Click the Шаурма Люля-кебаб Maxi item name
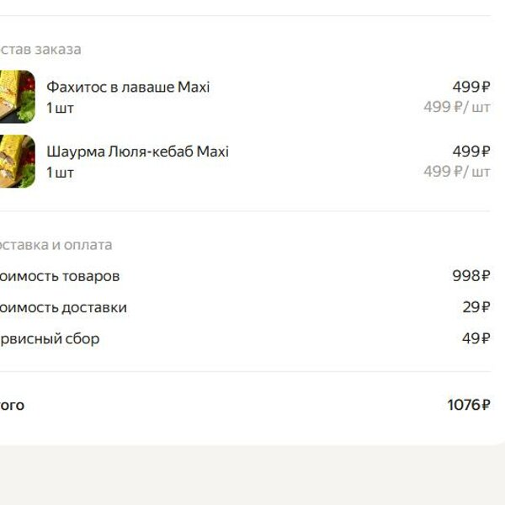 (x=138, y=151)
